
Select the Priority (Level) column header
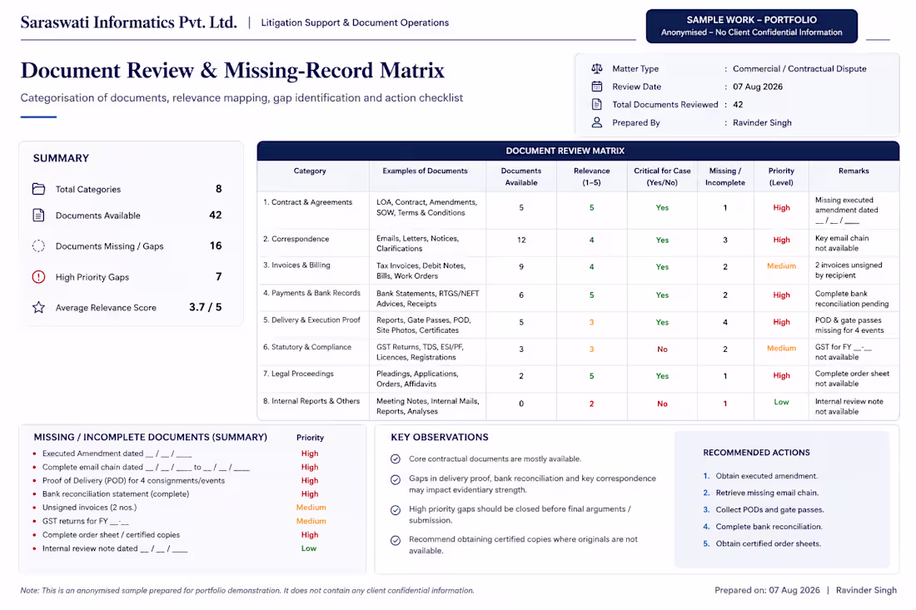pos(781,176)
